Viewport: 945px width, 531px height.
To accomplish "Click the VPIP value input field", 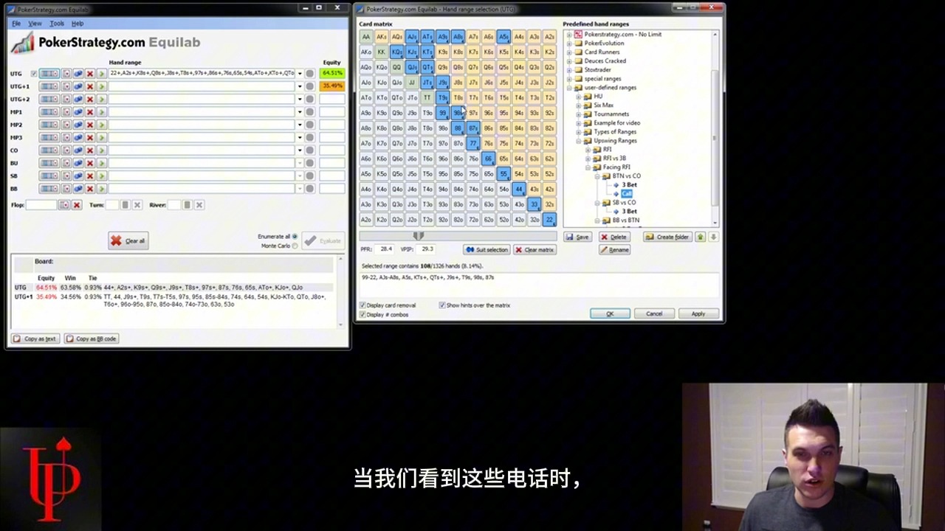I will (427, 249).
